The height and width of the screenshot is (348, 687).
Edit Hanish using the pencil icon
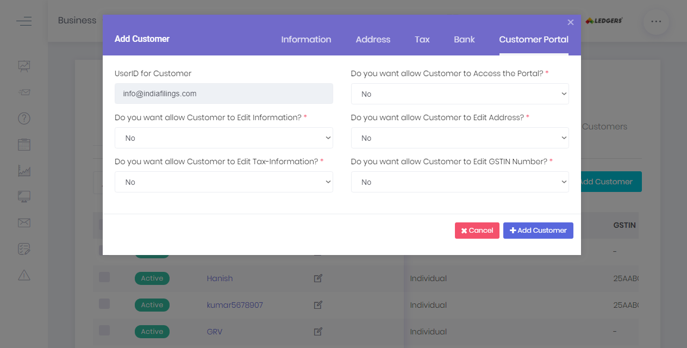click(x=318, y=278)
